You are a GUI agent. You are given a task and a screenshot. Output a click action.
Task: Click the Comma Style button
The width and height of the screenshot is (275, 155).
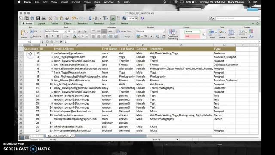(151, 37)
